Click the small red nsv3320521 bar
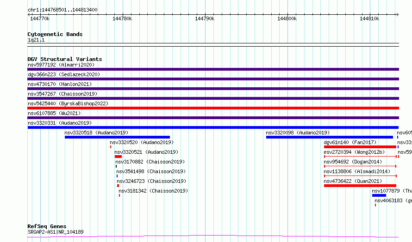 coord(118,157)
